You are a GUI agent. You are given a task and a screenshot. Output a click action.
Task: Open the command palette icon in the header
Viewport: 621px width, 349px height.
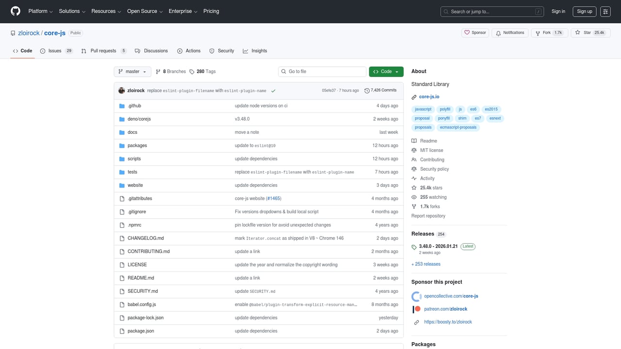tap(605, 11)
